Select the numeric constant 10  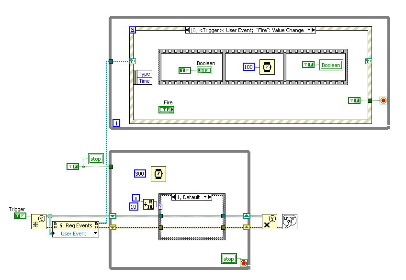(134, 207)
